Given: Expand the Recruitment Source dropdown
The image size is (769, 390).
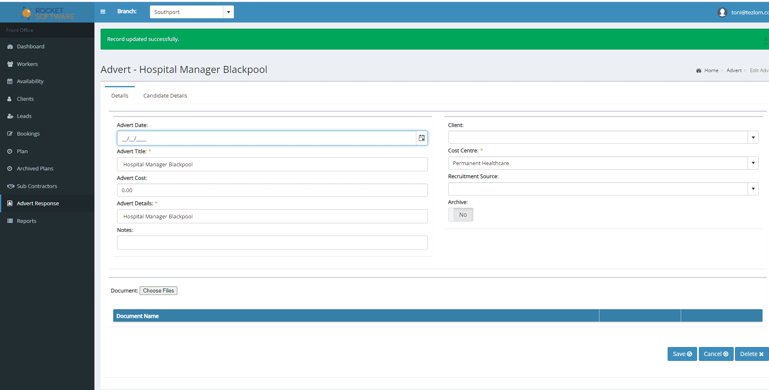Looking at the screenshot, I should (753, 189).
